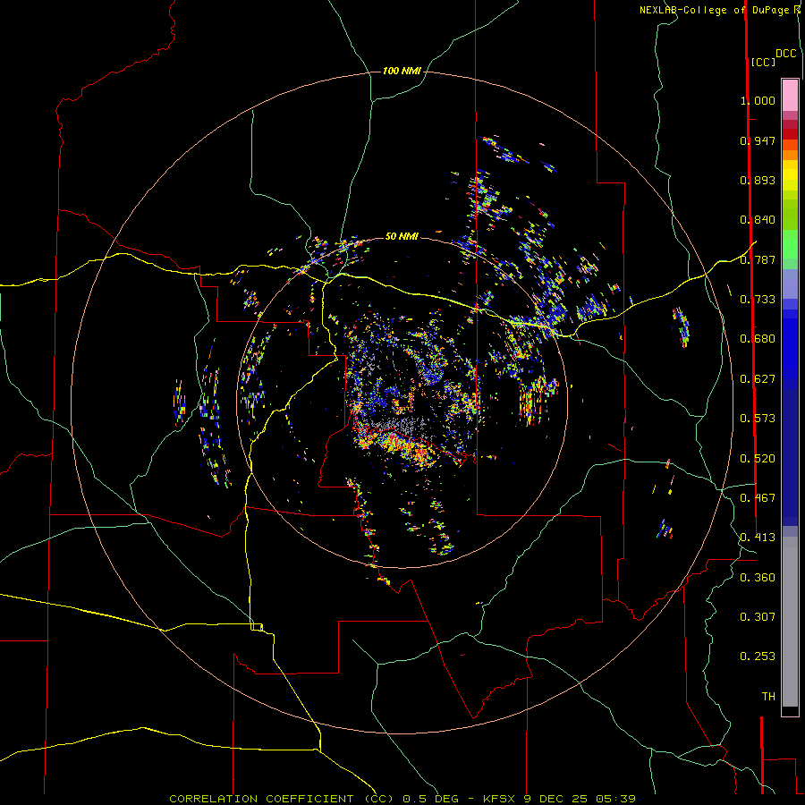The height and width of the screenshot is (805, 805).
Task: Select the 1.000 legend value
Action: coord(758,100)
